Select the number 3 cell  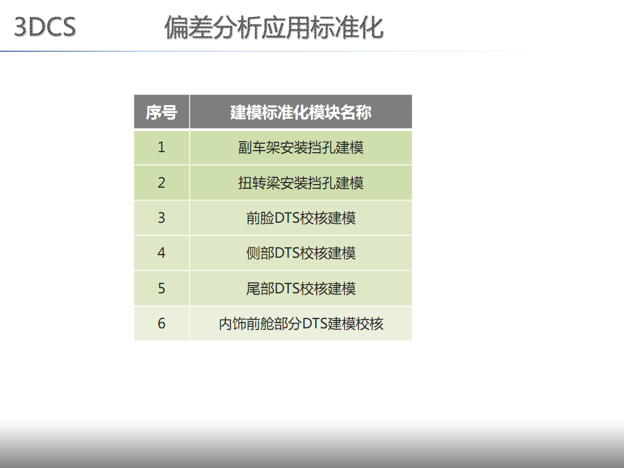click(161, 218)
